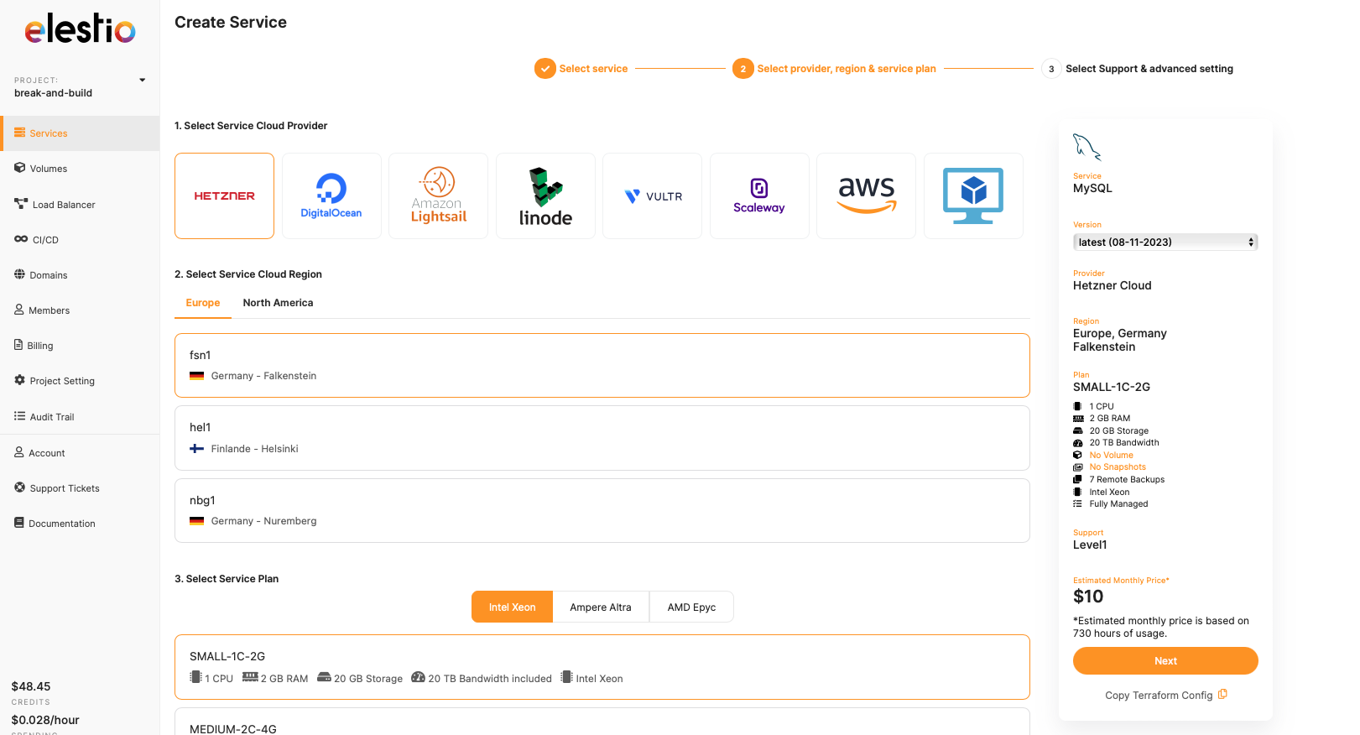Select the AWS provider logo

[x=866, y=196]
